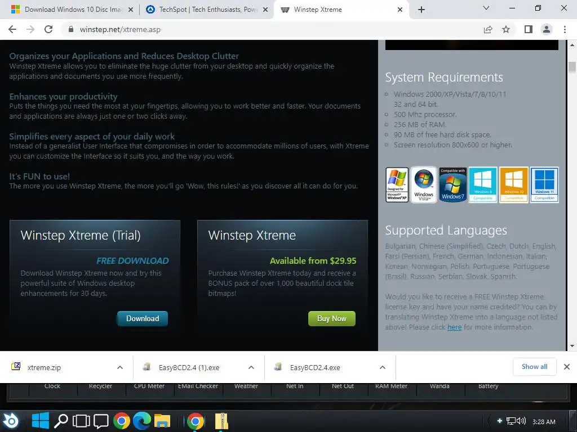Click the Net Out module tab
Screen dimensions: 577x432
point(343,386)
